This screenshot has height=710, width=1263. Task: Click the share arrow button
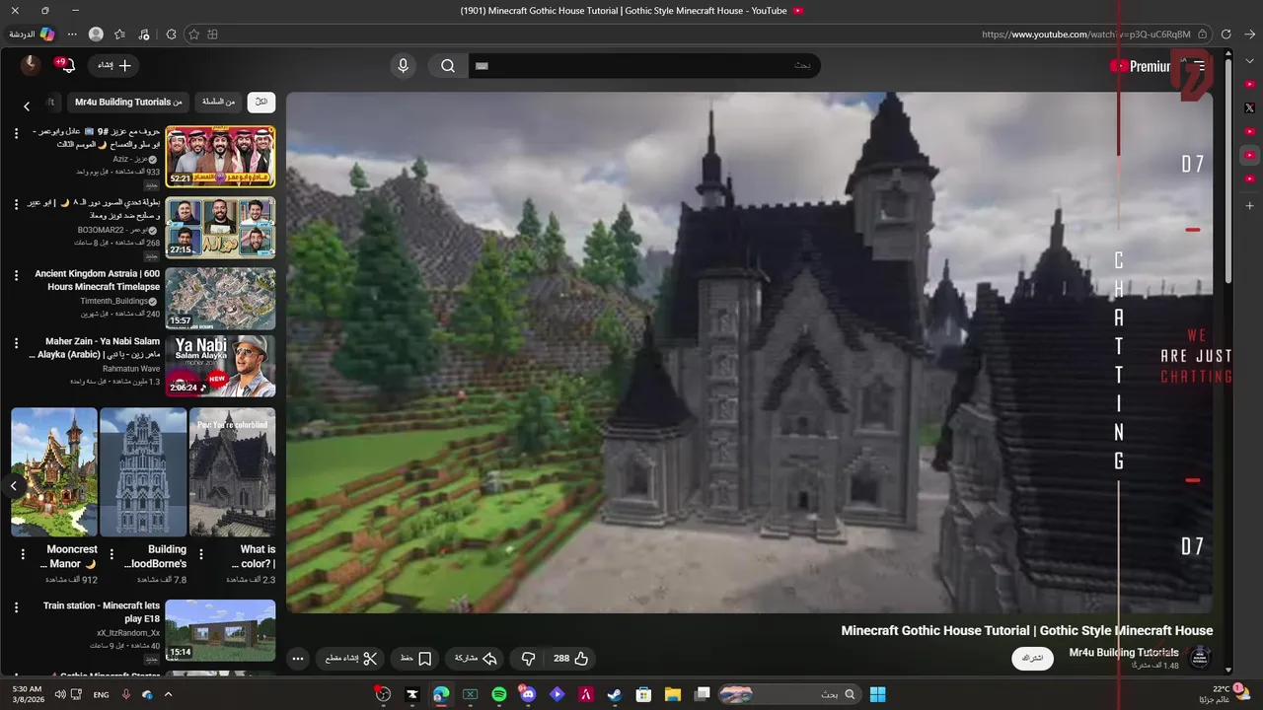(476, 659)
